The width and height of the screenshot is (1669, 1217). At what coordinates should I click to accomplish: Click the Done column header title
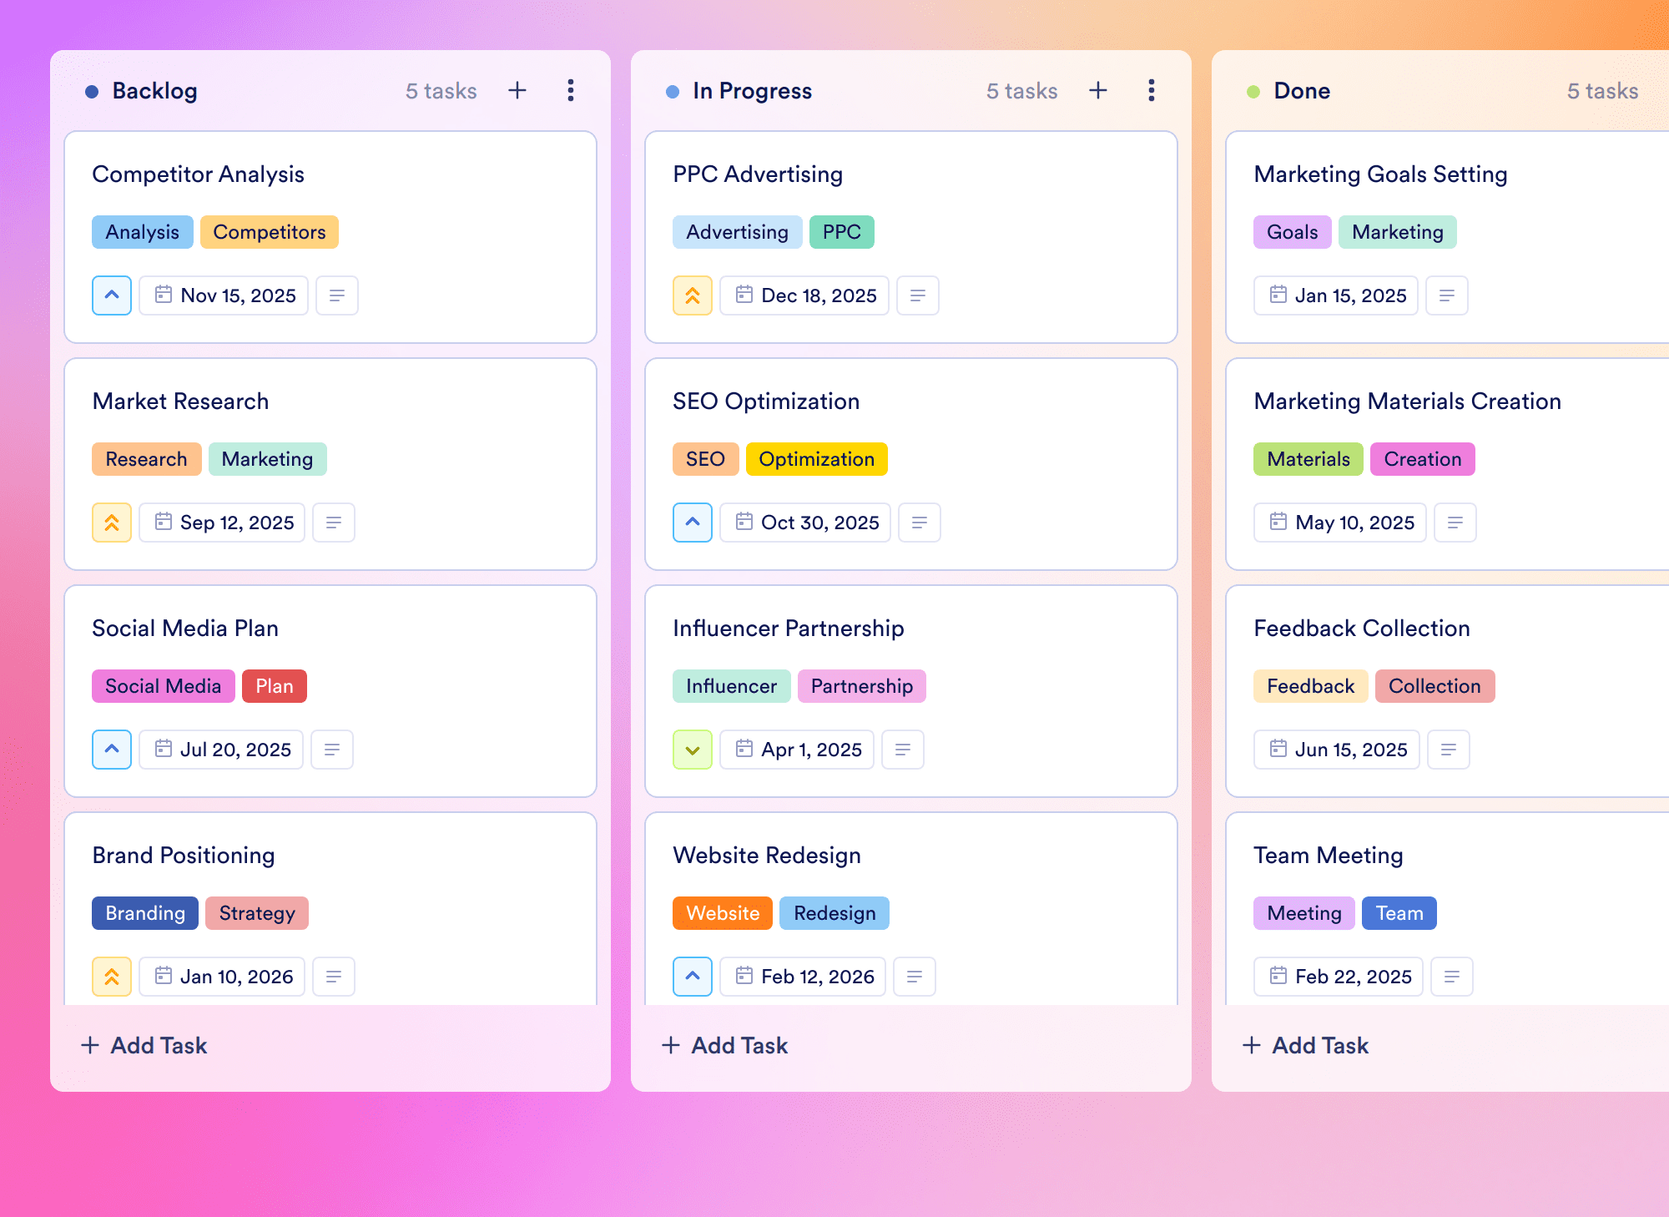[x=1302, y=91]
